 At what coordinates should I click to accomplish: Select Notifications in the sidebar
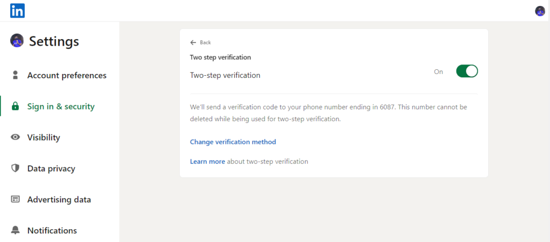[52, 230]
